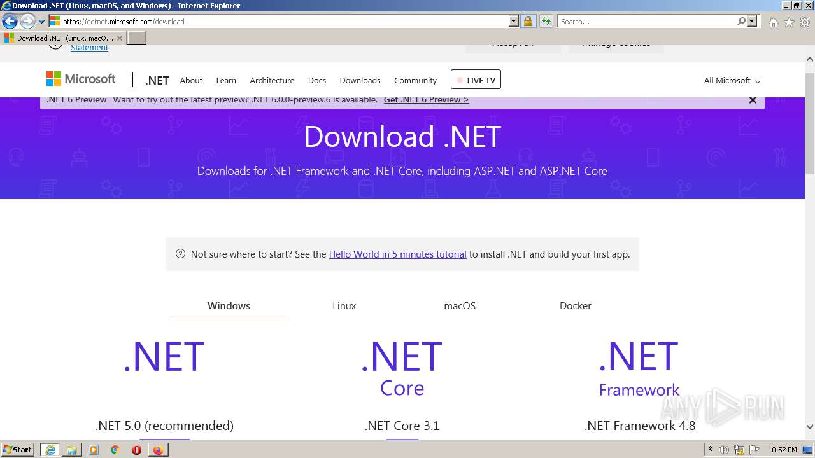The height and width of the screenshot is (458, 815).
Task: Click the Action Center flag icon
Action: click(754, 450)
